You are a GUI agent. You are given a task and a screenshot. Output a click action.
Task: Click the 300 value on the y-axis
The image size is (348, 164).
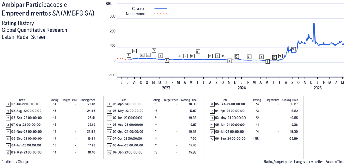click(x=113, y=16)
